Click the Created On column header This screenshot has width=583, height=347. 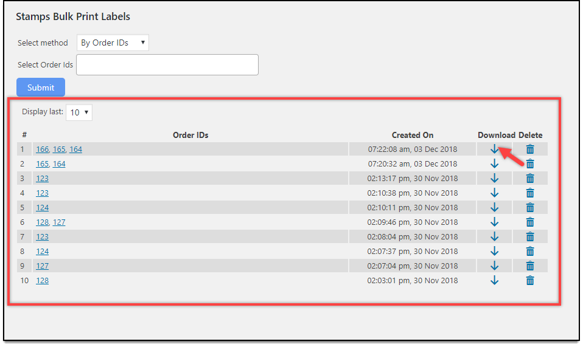(x=413, y=135)
